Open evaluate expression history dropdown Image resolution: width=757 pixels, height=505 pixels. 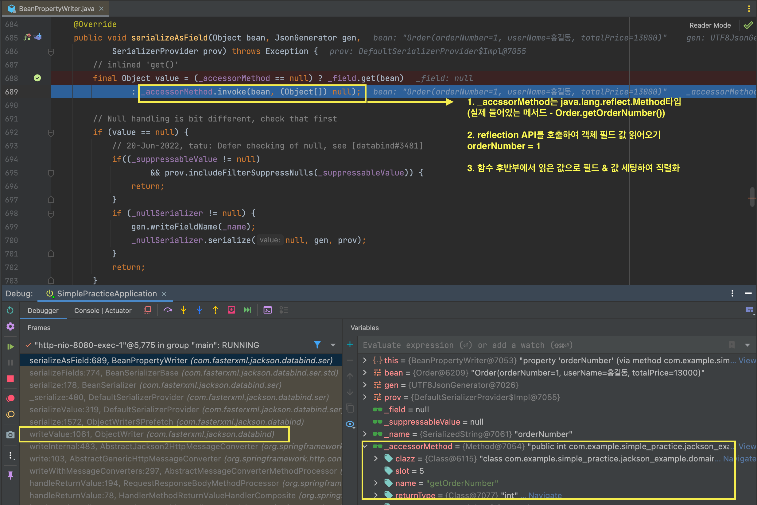[x=748, y=345]
